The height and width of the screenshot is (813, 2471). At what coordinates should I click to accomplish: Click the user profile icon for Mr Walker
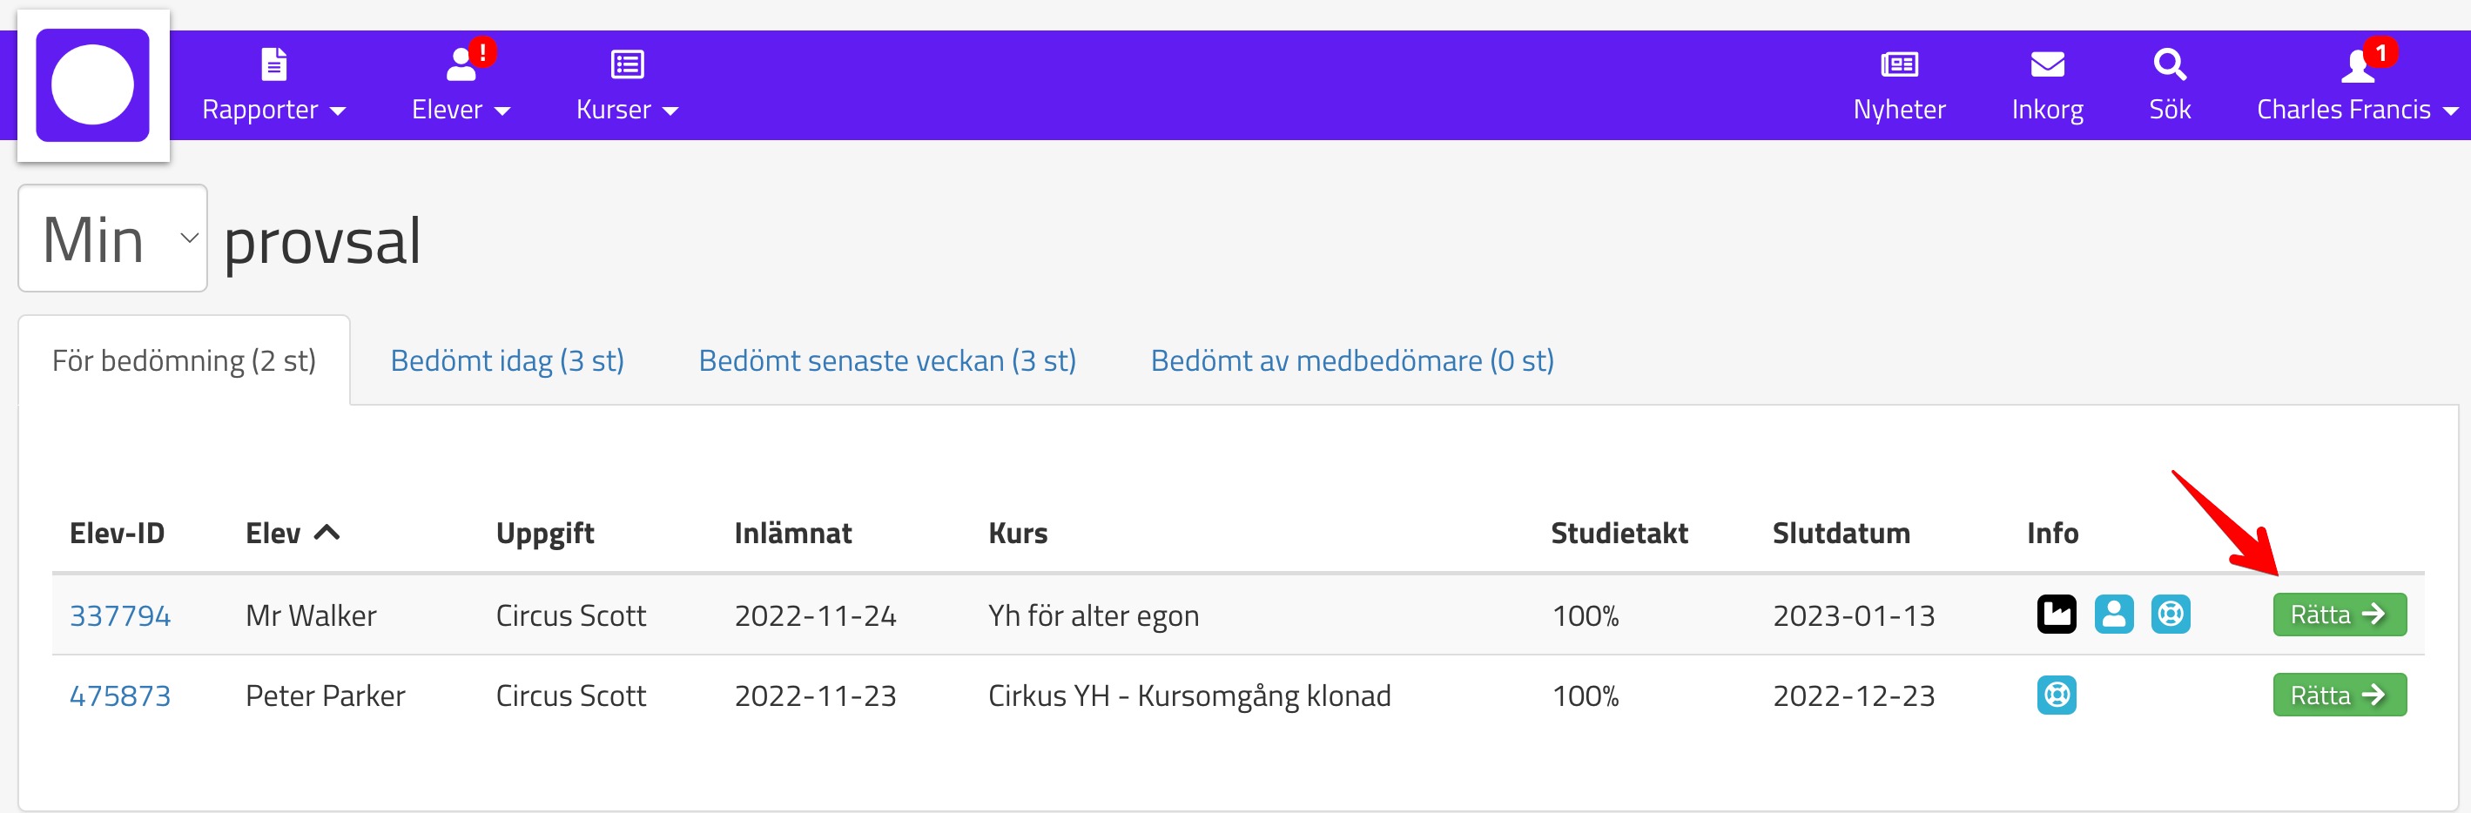click(x=2113, y=615)
